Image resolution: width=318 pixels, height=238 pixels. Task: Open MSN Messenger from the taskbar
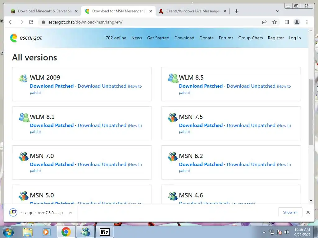tap(85, 232)
